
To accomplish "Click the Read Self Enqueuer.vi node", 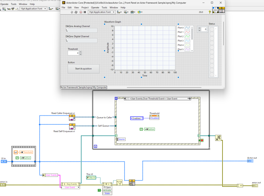I will coord(72,127).
